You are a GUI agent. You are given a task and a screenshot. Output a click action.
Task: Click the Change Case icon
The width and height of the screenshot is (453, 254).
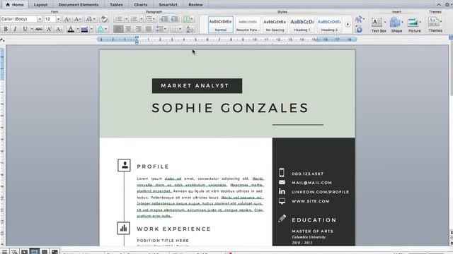pyautogui.click(x=89, y=19)
